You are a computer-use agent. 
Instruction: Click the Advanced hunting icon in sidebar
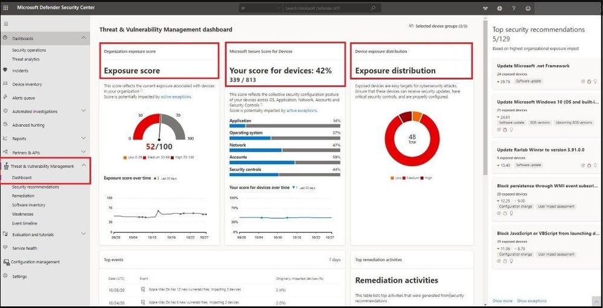5,124
